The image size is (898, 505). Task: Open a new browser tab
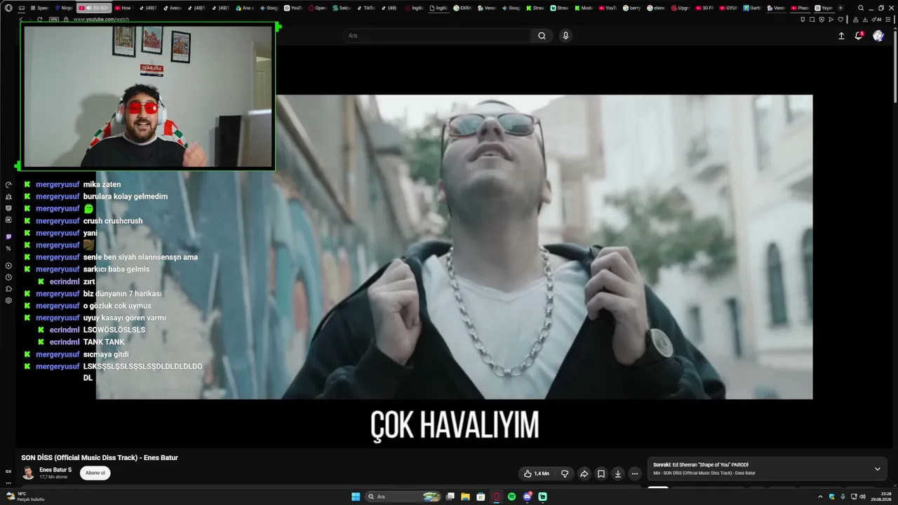(x=840, y=8)
